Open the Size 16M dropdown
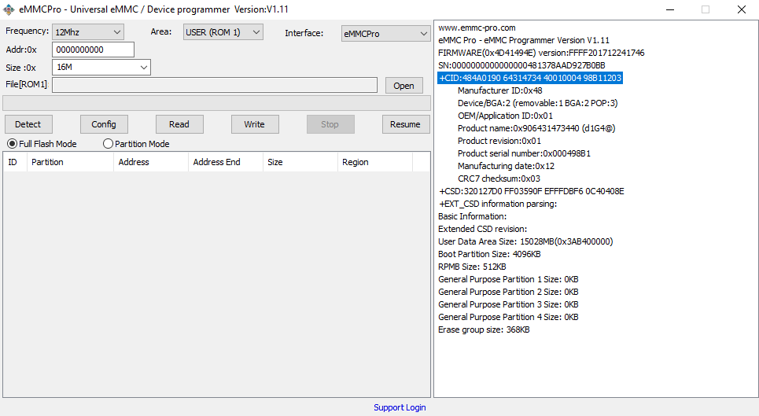Image resolution: width=759 pixels, height=416 pixels. 101,68
